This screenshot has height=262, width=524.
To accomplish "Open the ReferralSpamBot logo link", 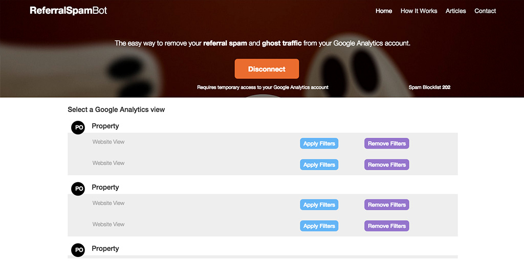I will click(x=68, y=11).
